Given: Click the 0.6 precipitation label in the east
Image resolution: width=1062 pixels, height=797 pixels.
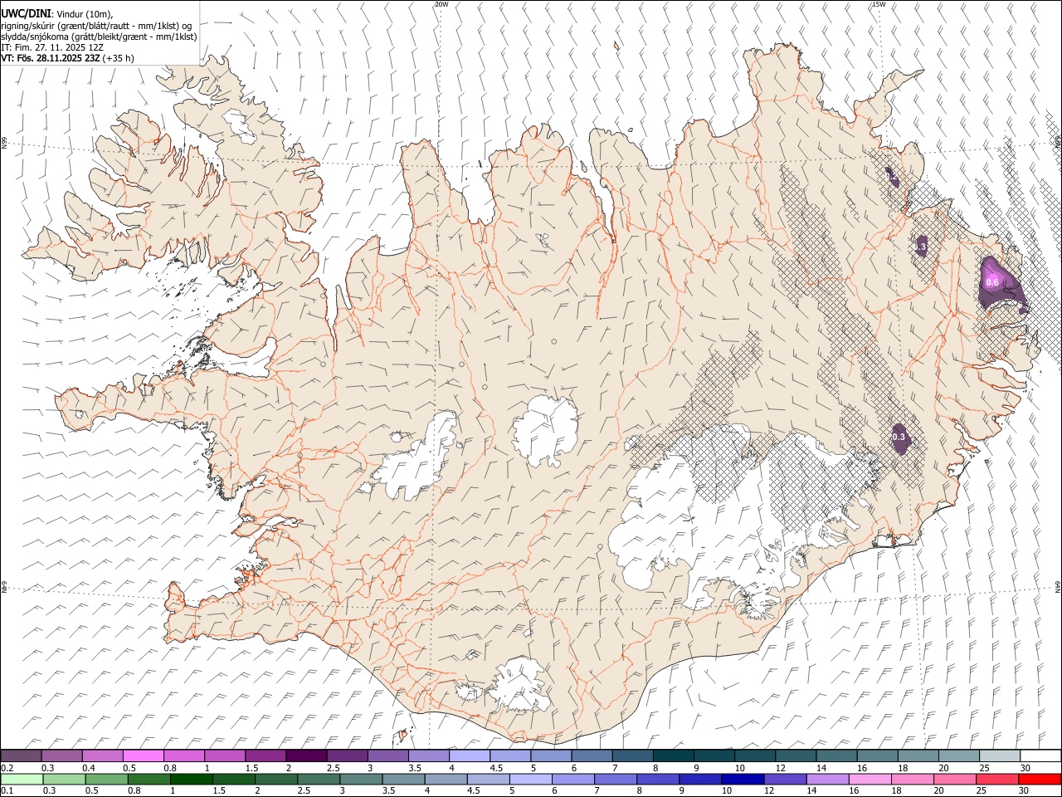Looking at the screenshot, I should [x=991, y=283].
